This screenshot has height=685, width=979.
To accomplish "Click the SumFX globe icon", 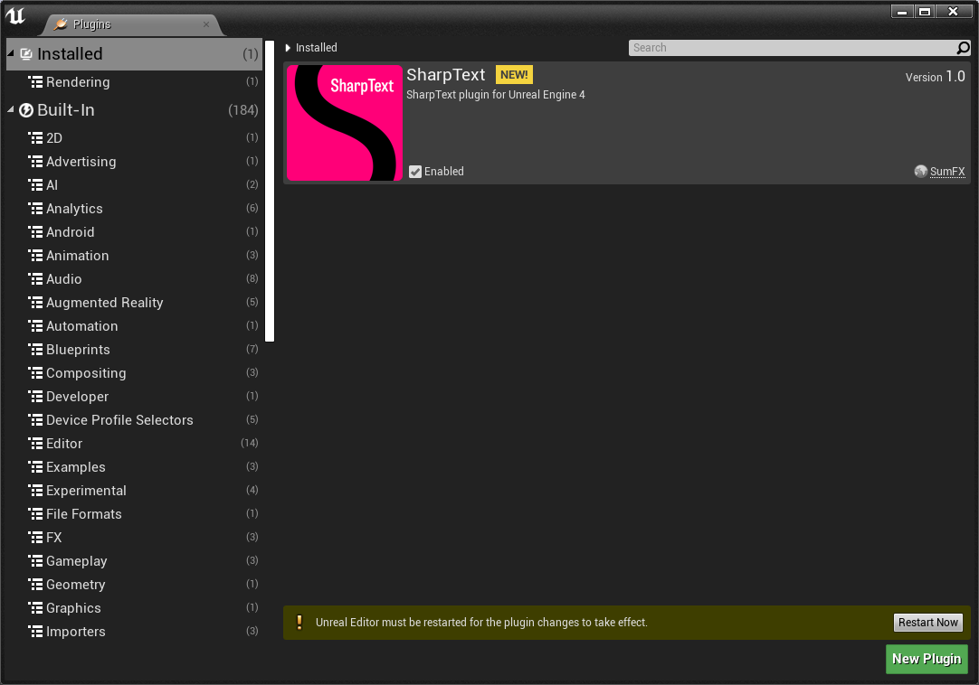I will point(920,171).
